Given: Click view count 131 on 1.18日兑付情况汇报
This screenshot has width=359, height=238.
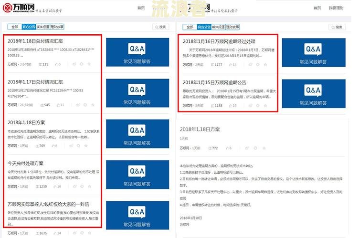Looking at the screenshot, I should click(43, 64).
